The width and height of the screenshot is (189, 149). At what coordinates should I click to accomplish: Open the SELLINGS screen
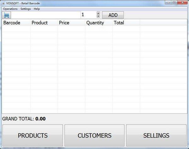click(x=156, y=135)
